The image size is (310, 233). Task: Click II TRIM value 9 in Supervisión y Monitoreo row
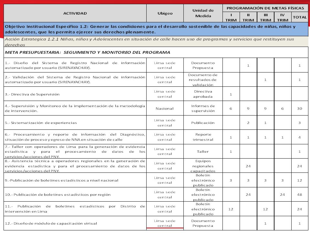click(248, 109)
